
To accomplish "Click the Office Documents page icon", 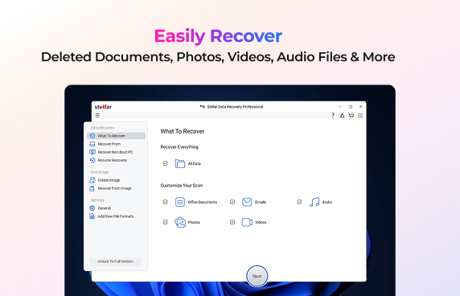I will coord(180,202).
